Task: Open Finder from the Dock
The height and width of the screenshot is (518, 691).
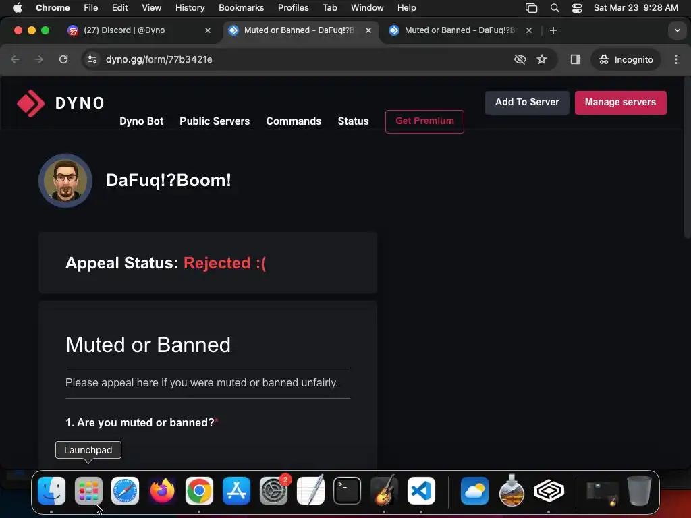Action: pos(51,490)
